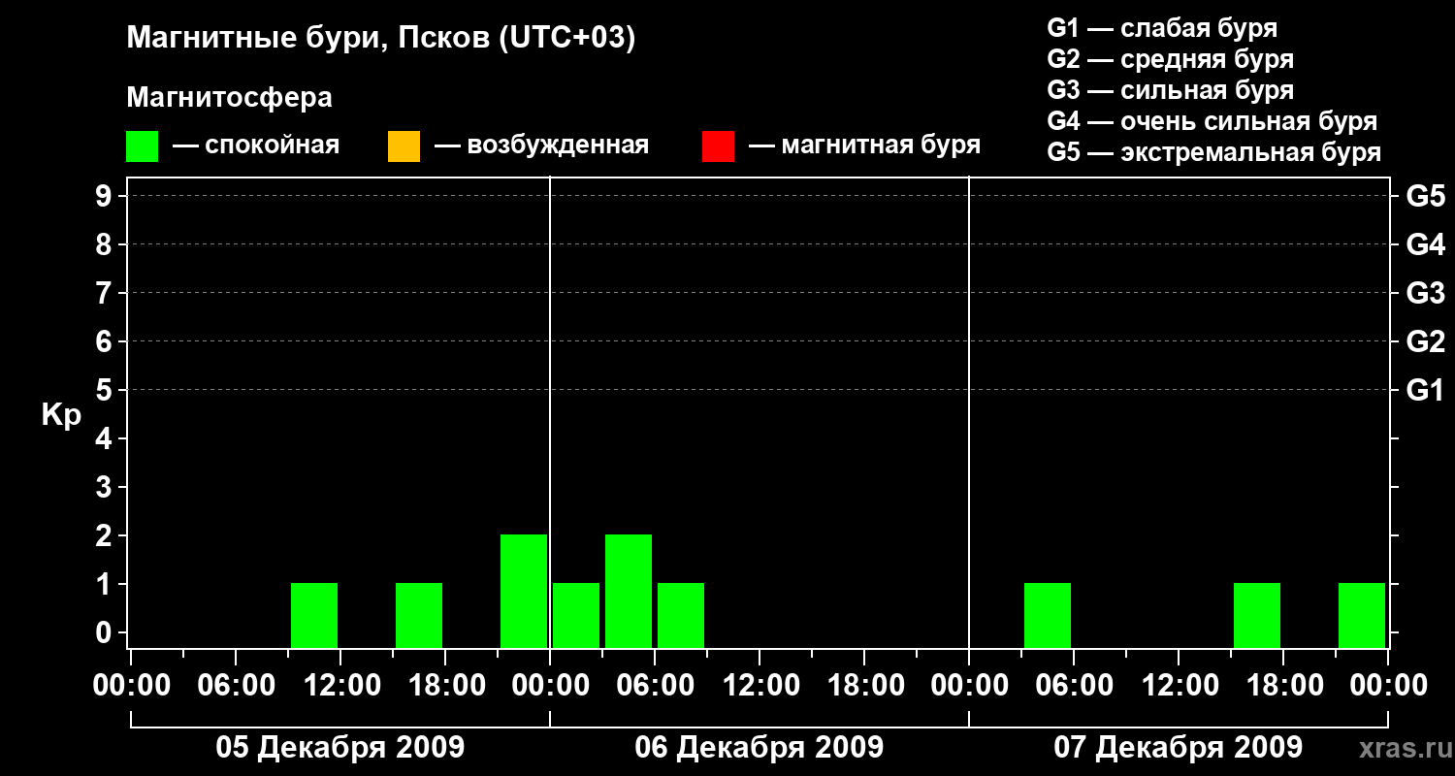Screen dimensions: 1455x776
Task: Click the 06:00–09:00 bar on 06 Декабря
Action: 681,615
